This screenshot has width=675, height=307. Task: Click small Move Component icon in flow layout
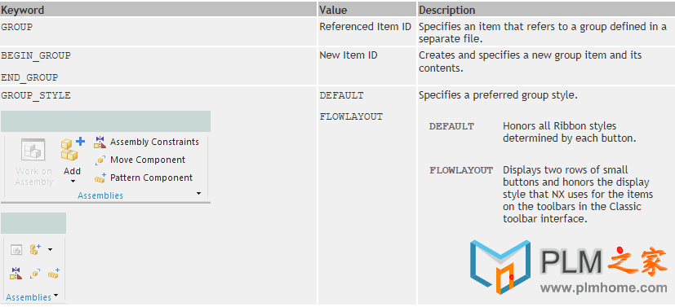click(35, 274)
